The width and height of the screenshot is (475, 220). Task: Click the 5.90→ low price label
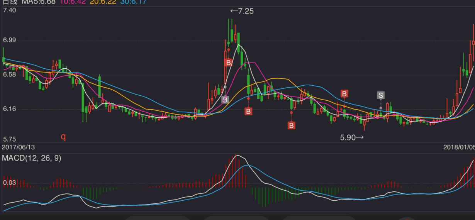[x=352, y=137]
